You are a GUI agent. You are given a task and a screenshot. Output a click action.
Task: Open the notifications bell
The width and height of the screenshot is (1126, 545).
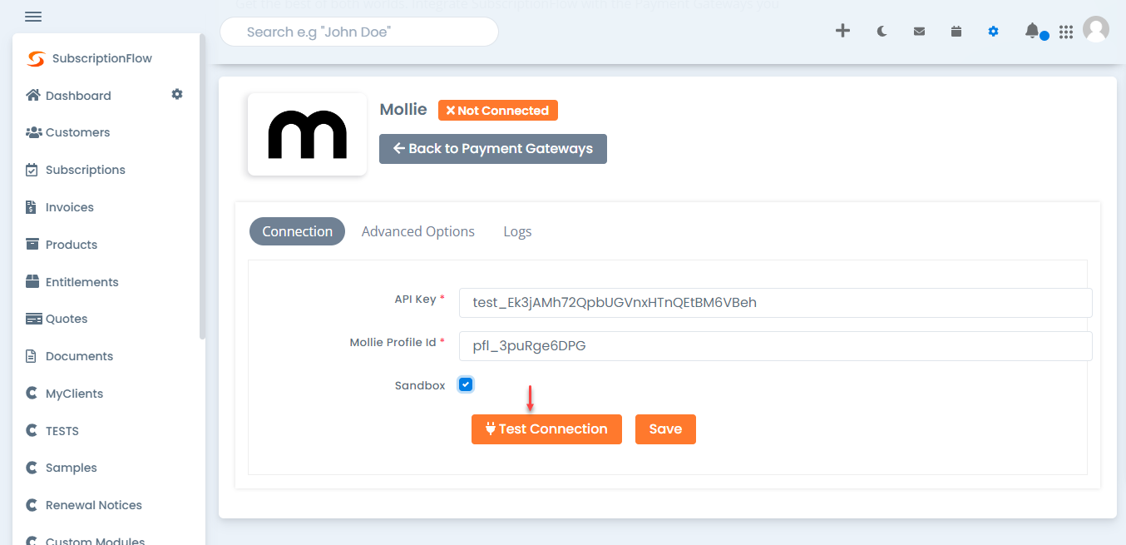tap(1032, 31)
